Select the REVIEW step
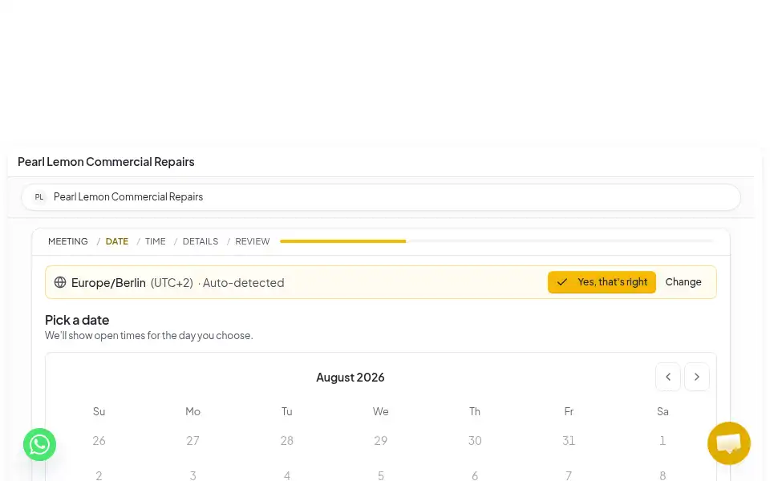Image resolution: width=770 pixels, height=481 pixels. [x=253, y=241]
